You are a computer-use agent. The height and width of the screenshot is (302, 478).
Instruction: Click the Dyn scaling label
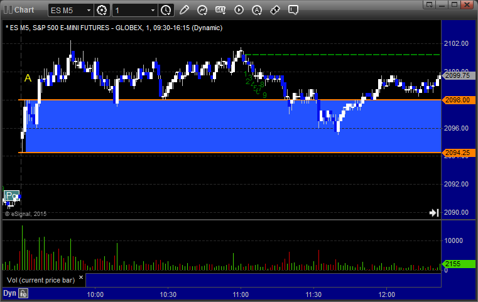click(x=9, y=293)
